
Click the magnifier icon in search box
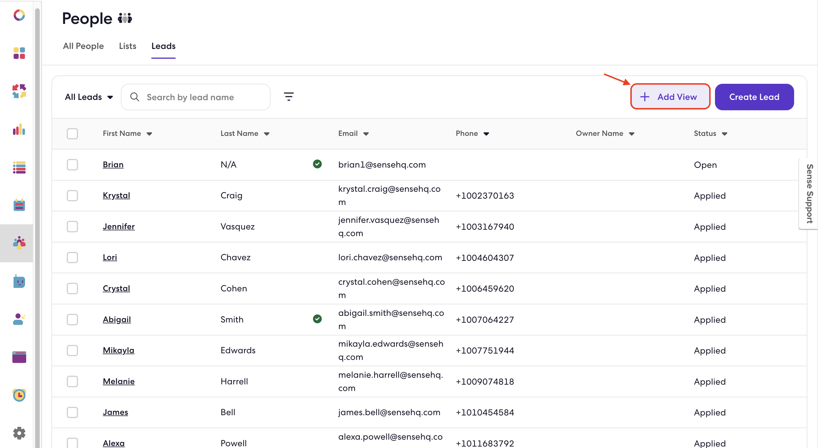pyautogui.click(x=135, y=97)
